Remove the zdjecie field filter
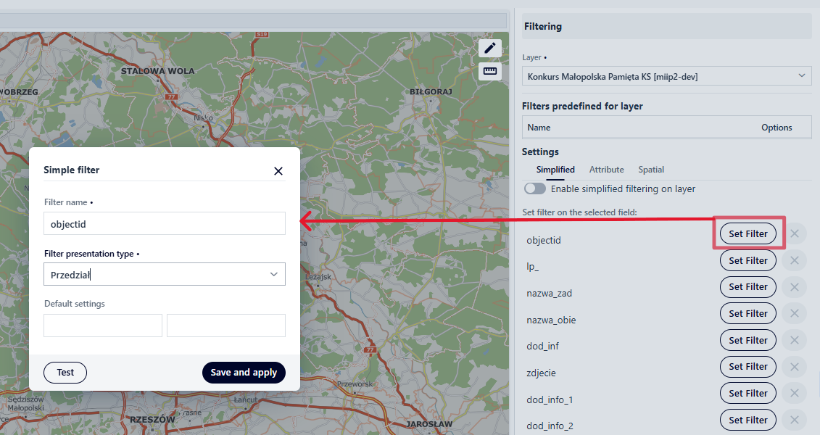The image size is (820, 435). (794, 367)
